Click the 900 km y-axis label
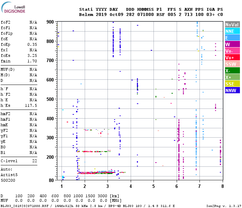Image resolution: width=242 pixels, height=208 pixels. (50, 22)
